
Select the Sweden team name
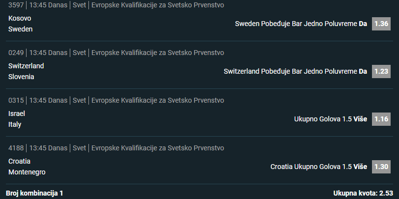(x=20, y=29)
